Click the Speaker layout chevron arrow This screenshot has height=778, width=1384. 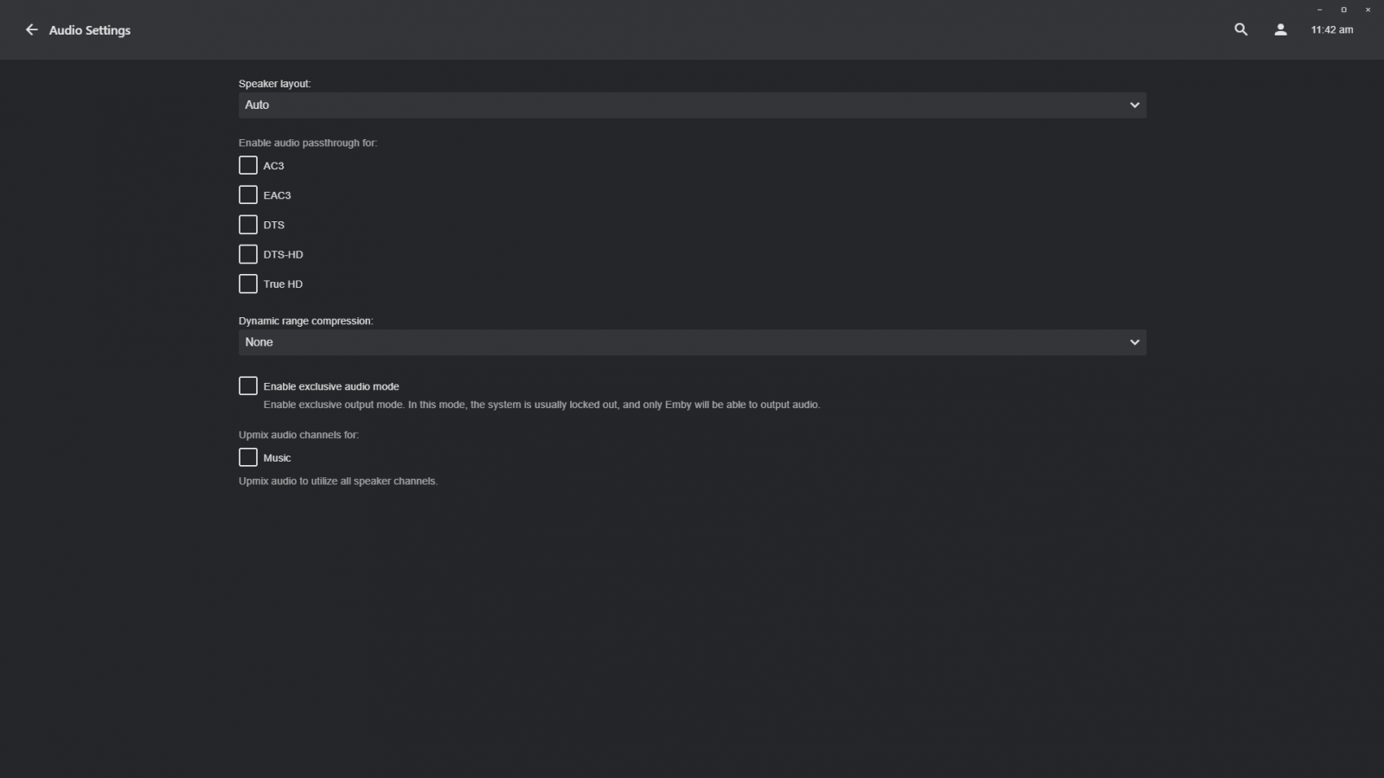(1134, 105)
